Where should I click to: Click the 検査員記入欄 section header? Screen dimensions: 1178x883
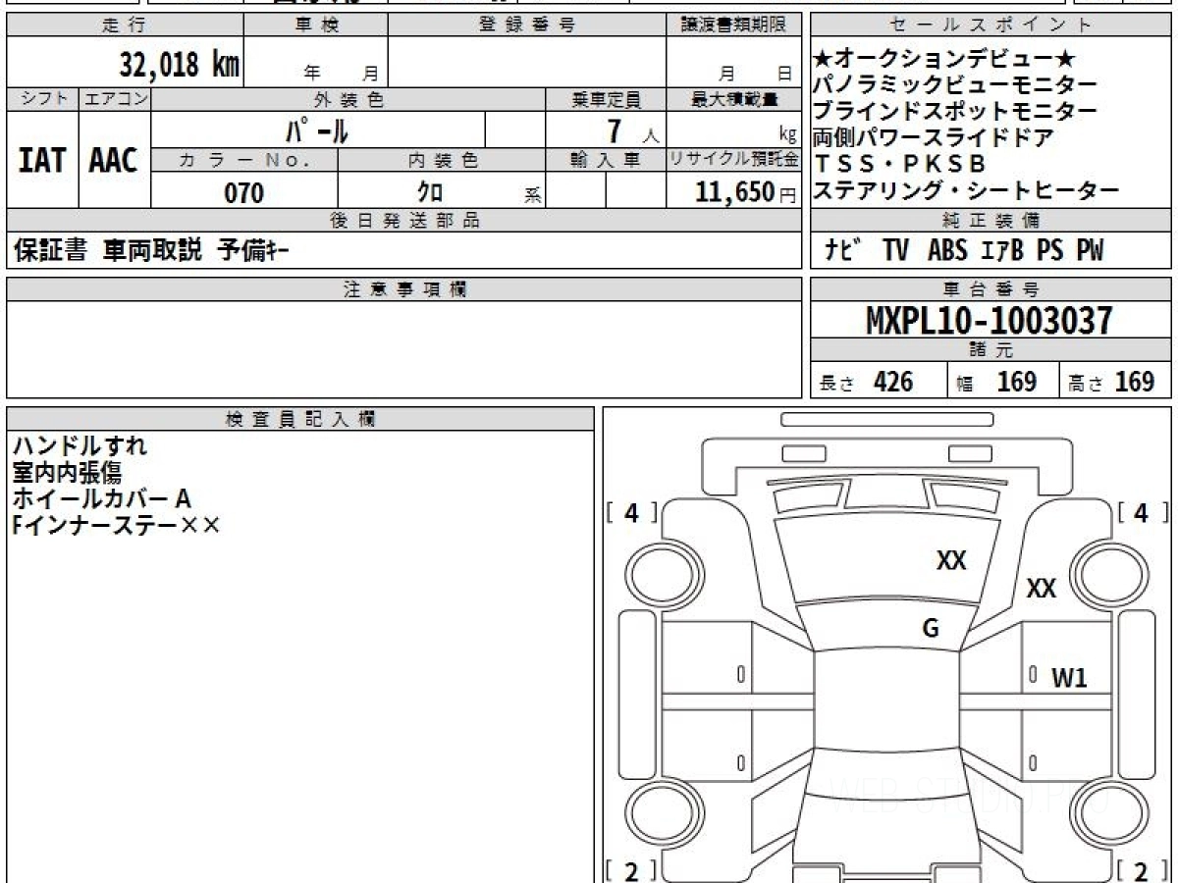pos(299,419)
